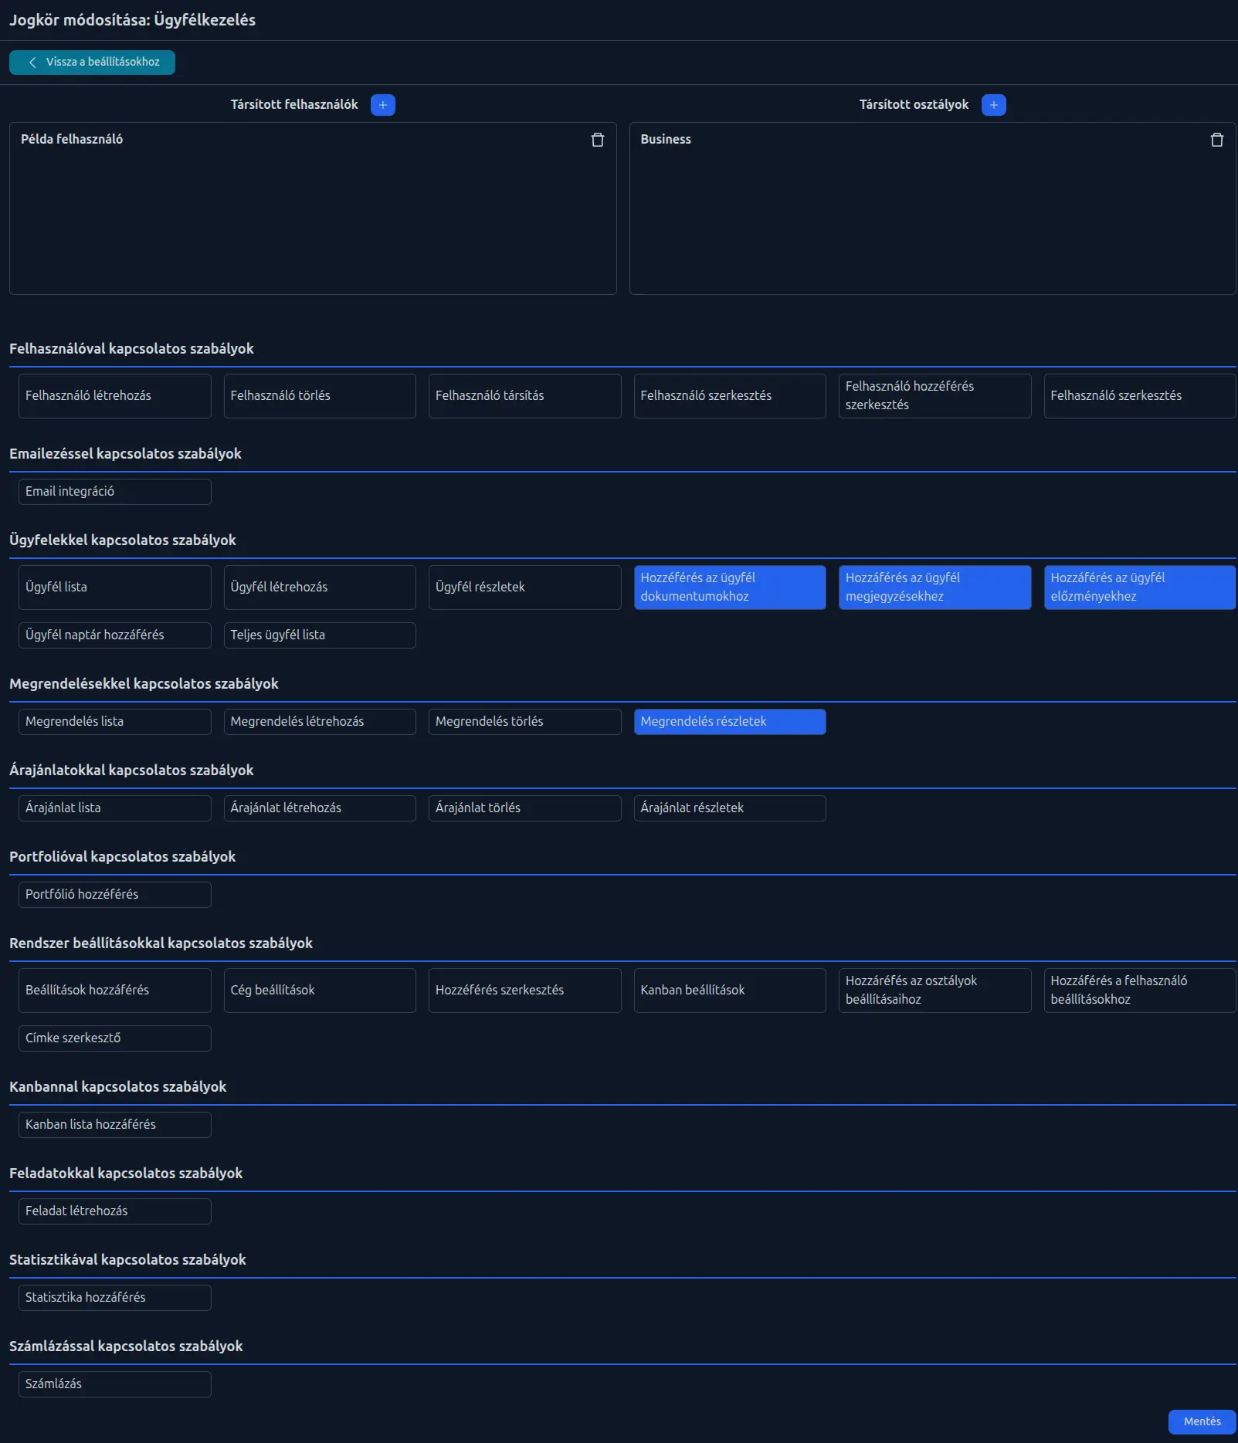
Task: Turn off Hozzáférés az ügyfél megjegyzésekhez
Action: pos(934,588)
